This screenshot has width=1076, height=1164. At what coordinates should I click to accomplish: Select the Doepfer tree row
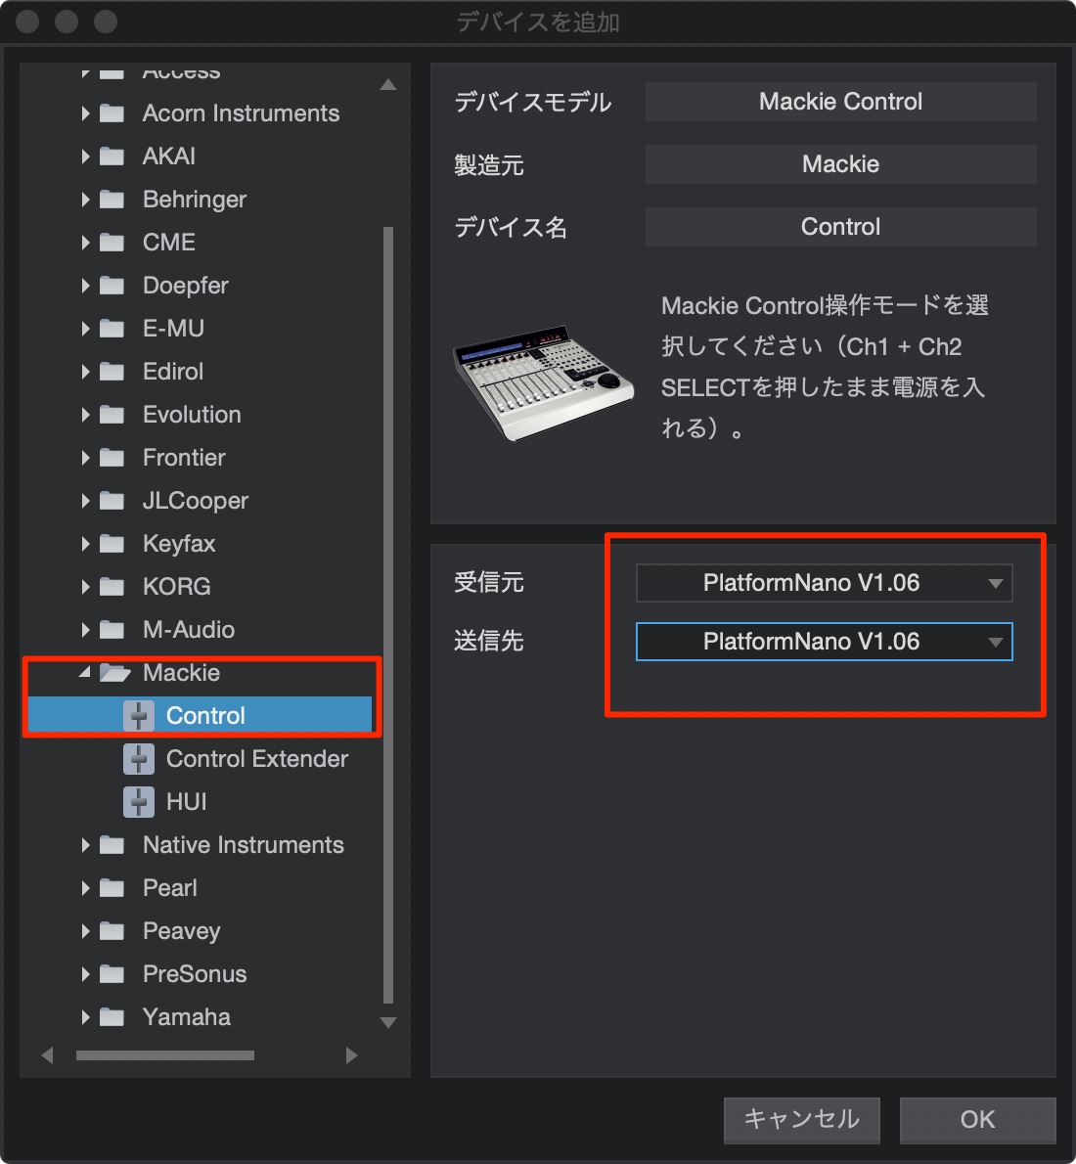pos(199,285)
